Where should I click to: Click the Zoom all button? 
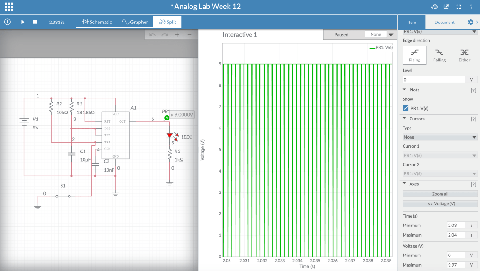440,194
